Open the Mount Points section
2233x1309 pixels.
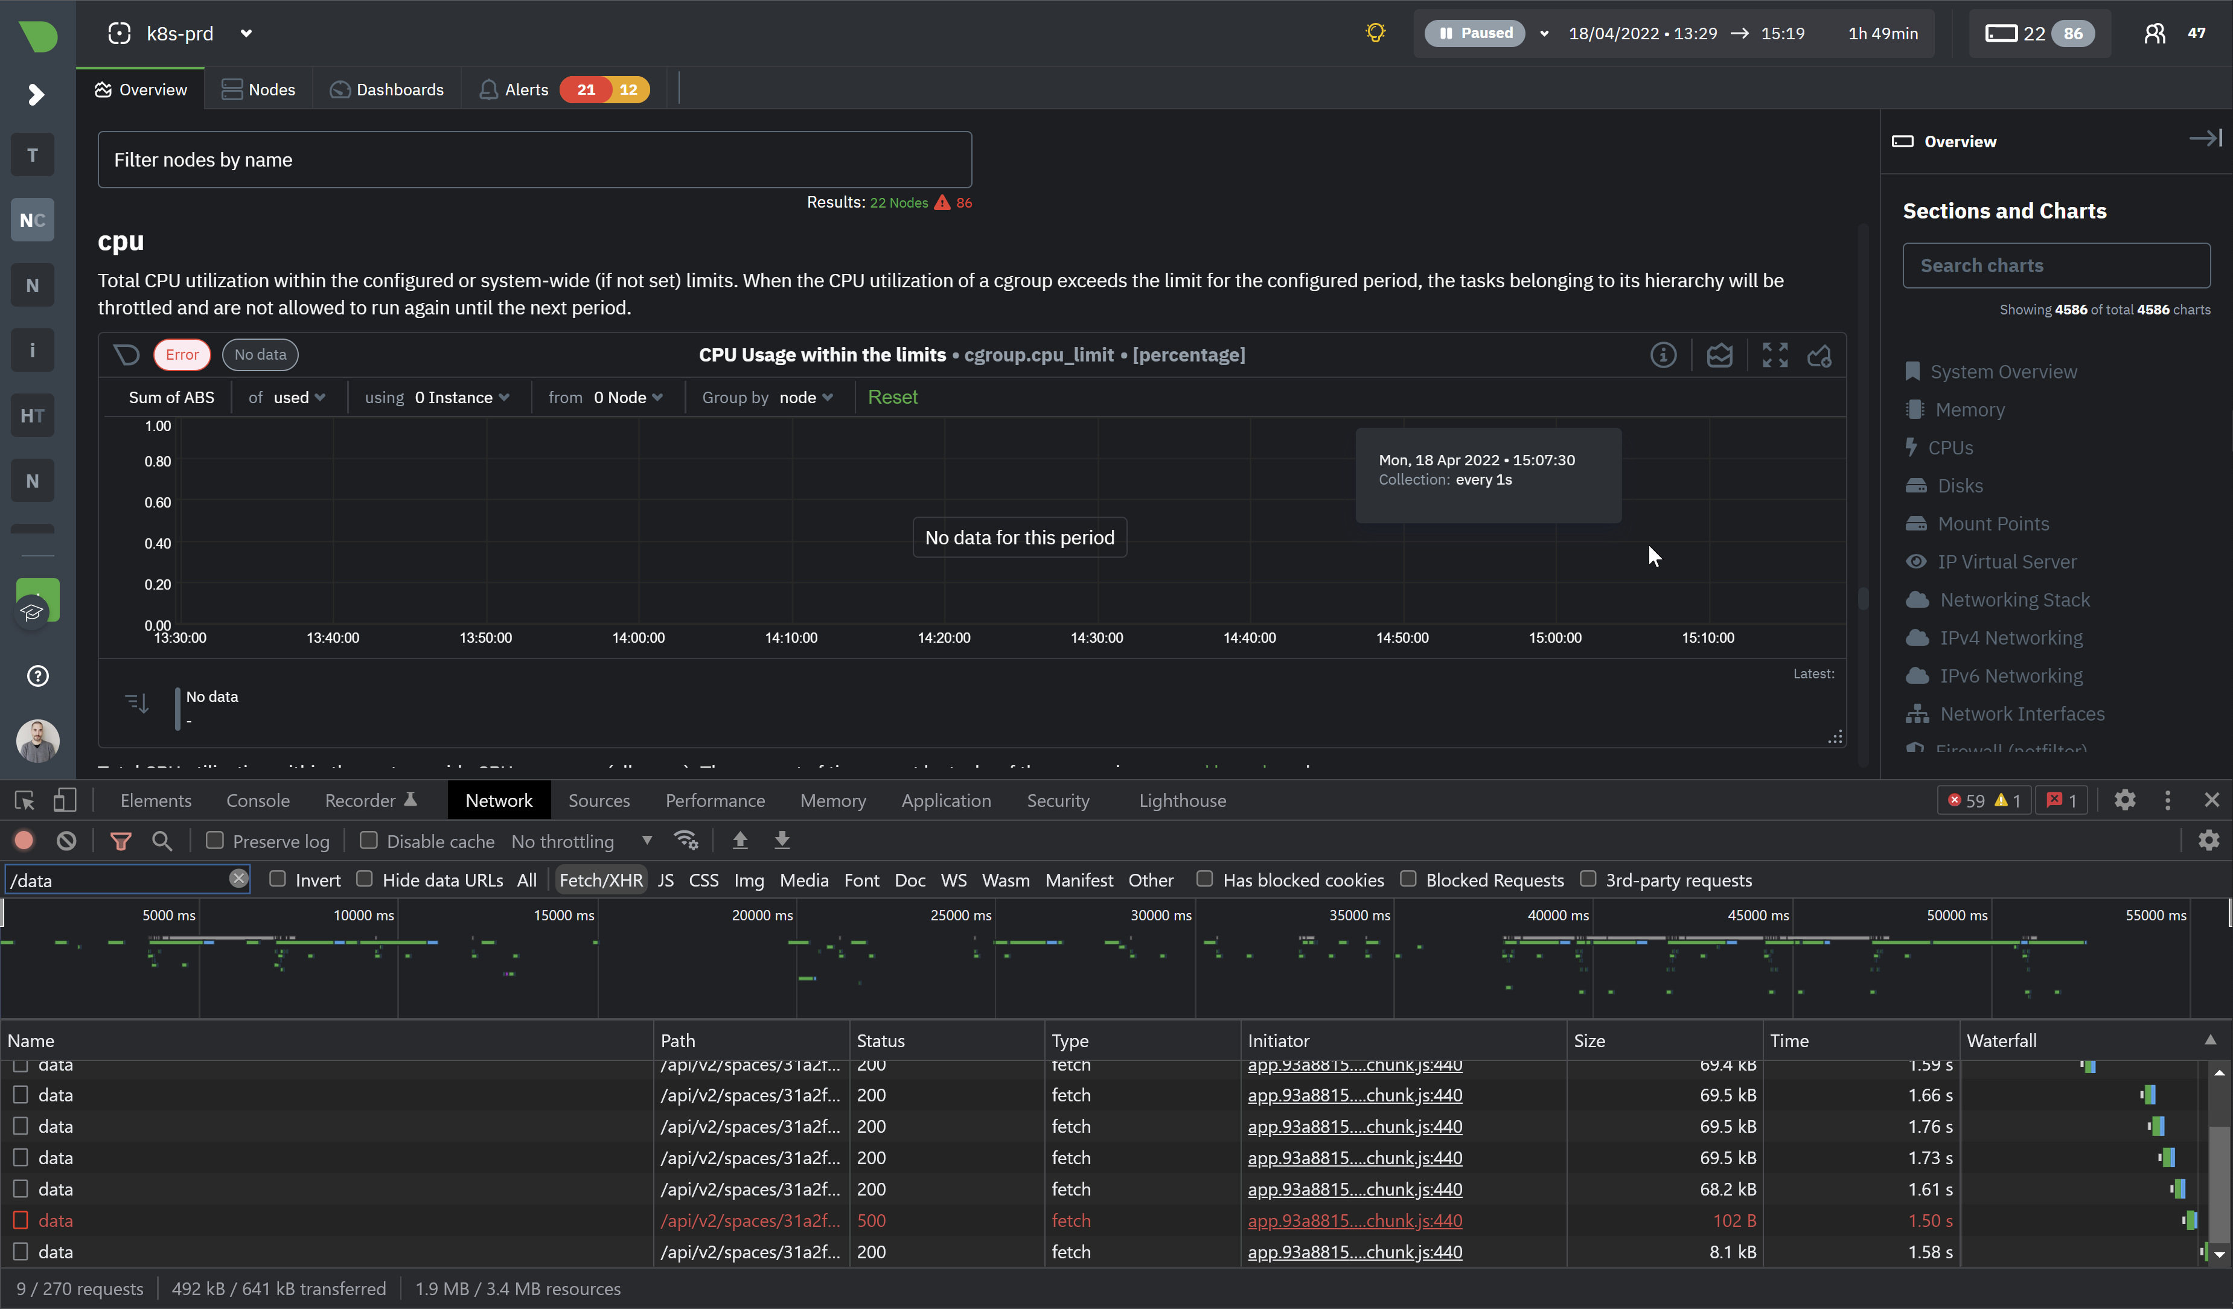[x=1993, y=523]
